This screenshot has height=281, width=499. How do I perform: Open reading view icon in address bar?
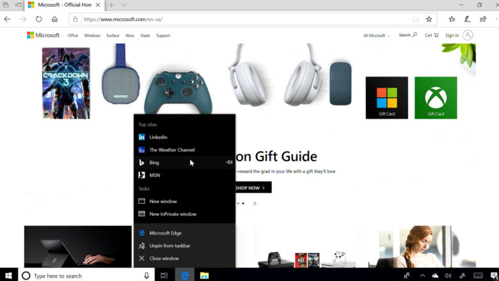tap(416, 19)
